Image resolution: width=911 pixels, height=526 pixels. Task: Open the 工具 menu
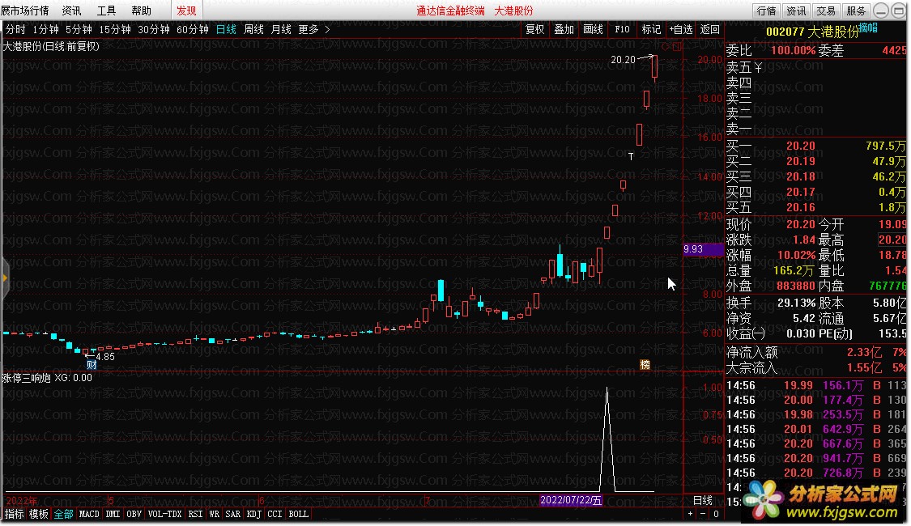coord(106,11)
